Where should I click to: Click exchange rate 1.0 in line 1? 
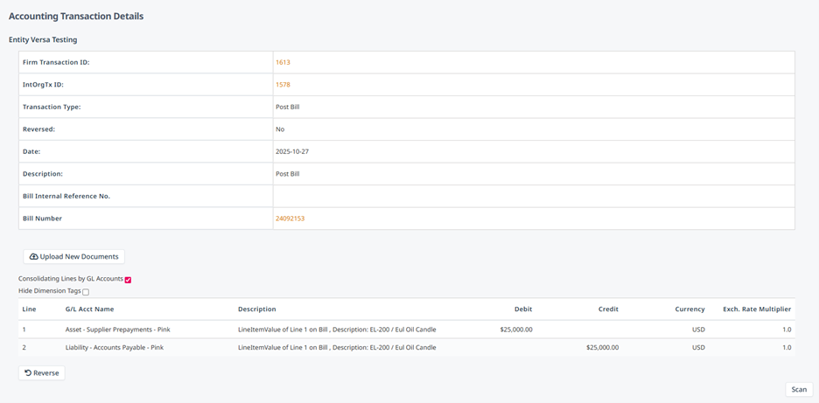coord(787,330)
